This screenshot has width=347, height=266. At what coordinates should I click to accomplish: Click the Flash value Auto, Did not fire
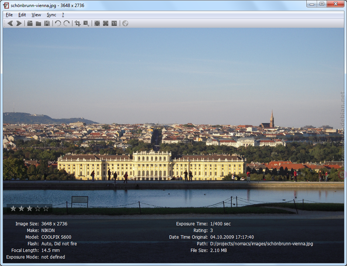click(x=59, y=244)
